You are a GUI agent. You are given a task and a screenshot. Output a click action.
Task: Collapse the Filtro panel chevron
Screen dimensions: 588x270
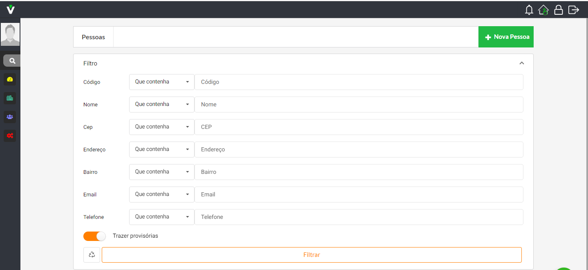coord(521,63)
